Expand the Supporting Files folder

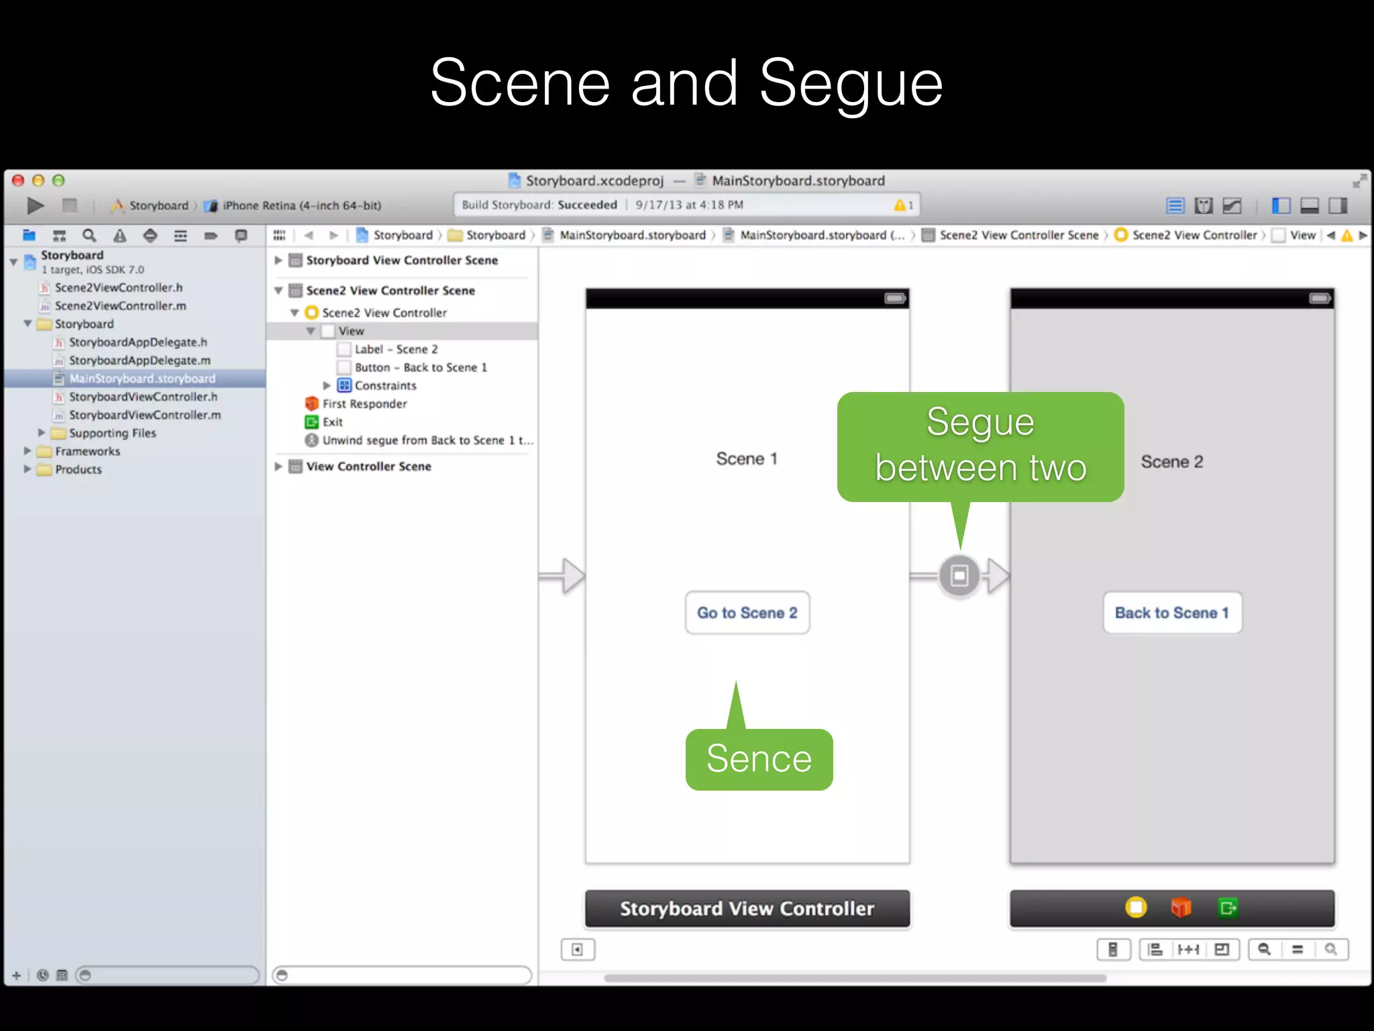pyautogui.click(x=42, y=433)
